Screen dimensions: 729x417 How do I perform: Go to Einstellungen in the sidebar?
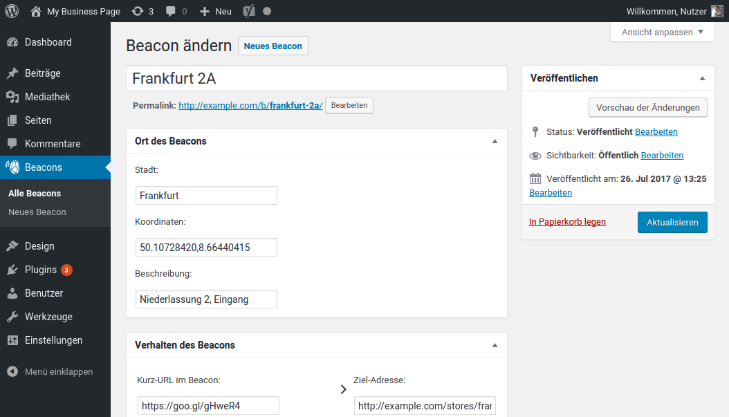(x=53, y=340)
